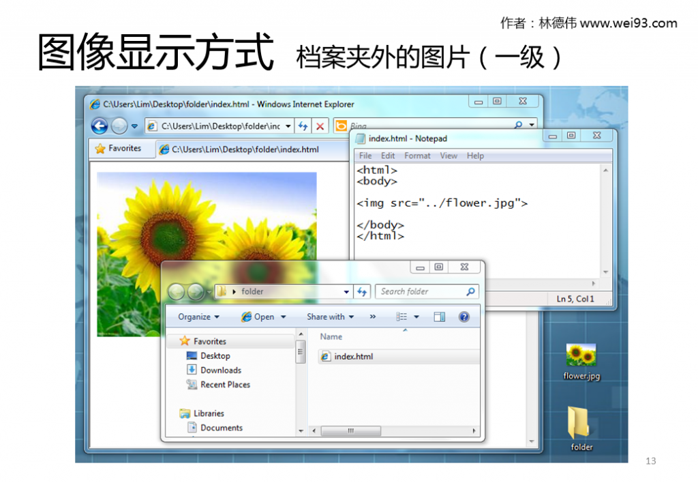The height and width of the screenshot is (483, 698).
Task: Show more toolbar commands double chevron
Action: 373,317
